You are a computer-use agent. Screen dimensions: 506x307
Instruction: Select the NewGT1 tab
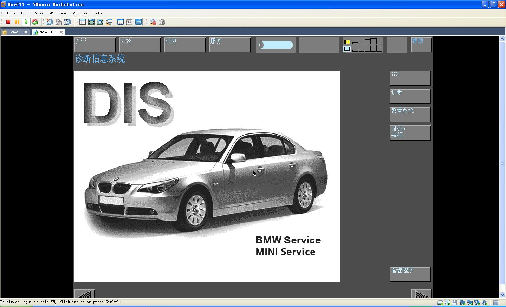pos(47,32)
